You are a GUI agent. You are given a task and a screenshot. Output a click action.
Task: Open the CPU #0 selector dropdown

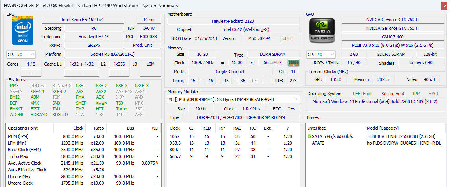pos(21,54)
